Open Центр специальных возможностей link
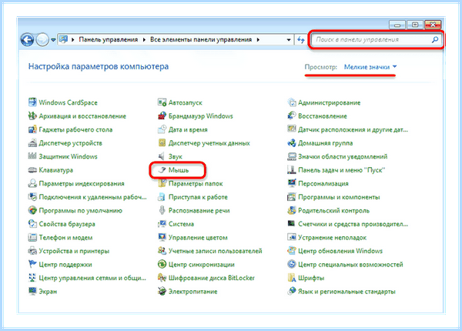This screenshot has height=331, width=462. click(350, 265)
